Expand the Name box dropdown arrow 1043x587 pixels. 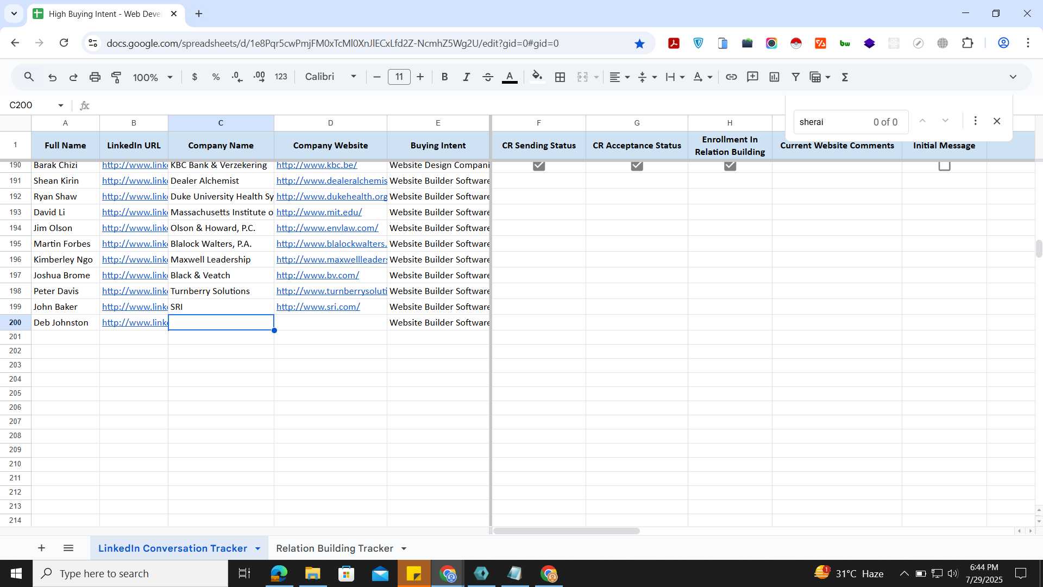[61, 105]
